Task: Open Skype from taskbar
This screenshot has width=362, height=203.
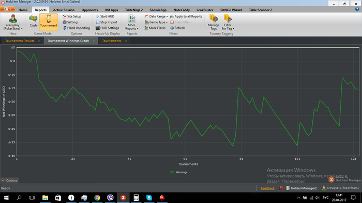Action: tap(149, 198)
